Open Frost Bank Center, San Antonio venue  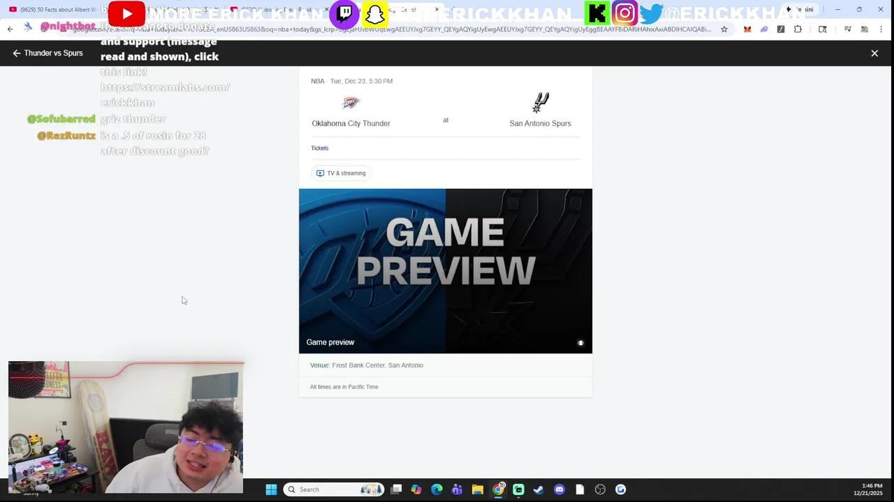tap(377, 365)
